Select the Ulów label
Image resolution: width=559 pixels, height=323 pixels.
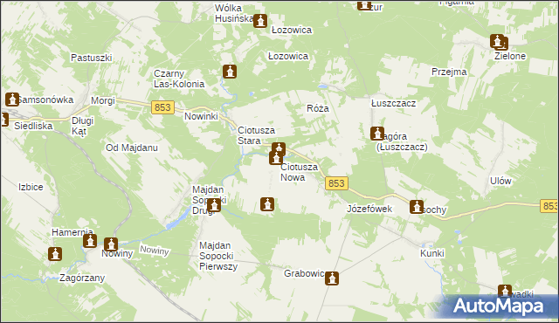[500, 181]
